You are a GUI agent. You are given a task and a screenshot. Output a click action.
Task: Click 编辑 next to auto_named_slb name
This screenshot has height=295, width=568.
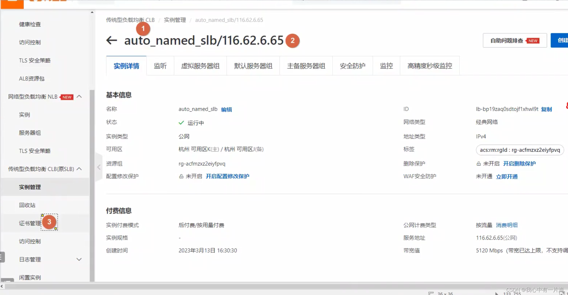pos(226,109)
